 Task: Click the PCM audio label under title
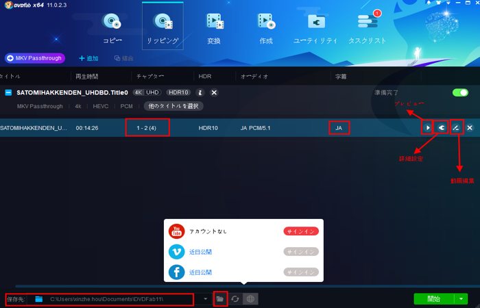126,106
